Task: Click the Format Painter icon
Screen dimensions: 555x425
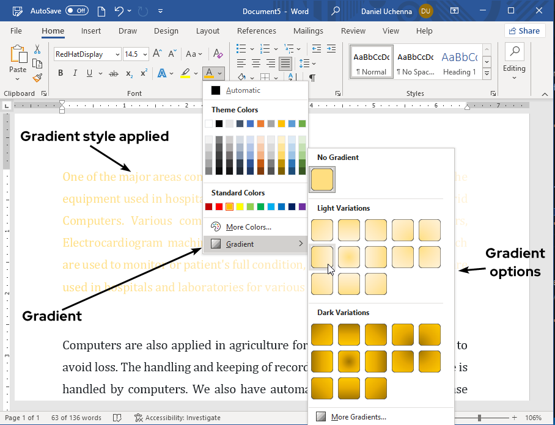Action: tap(37, 78)
